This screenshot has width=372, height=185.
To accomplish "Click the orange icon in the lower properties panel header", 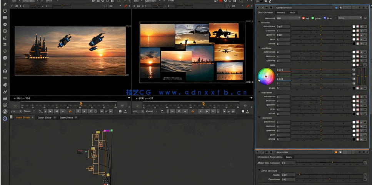I will pos(336,152).
